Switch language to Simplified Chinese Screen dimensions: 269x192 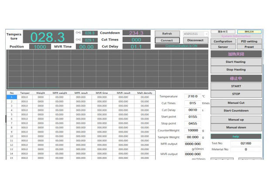[x=222, y=32]
